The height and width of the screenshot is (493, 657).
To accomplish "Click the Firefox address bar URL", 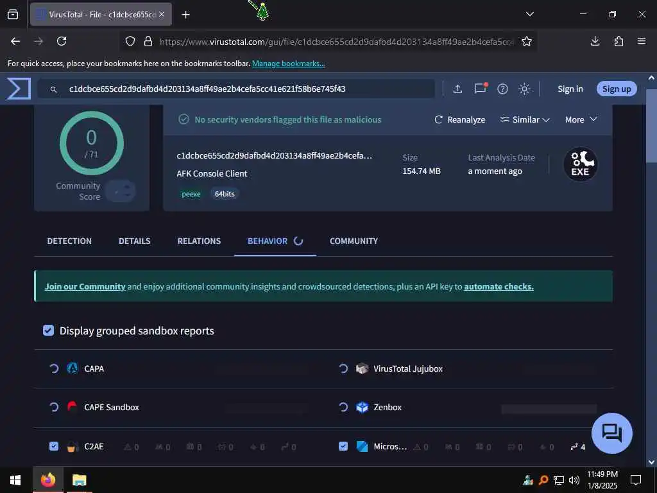I will pyautogui.click(x=336, y=42).
